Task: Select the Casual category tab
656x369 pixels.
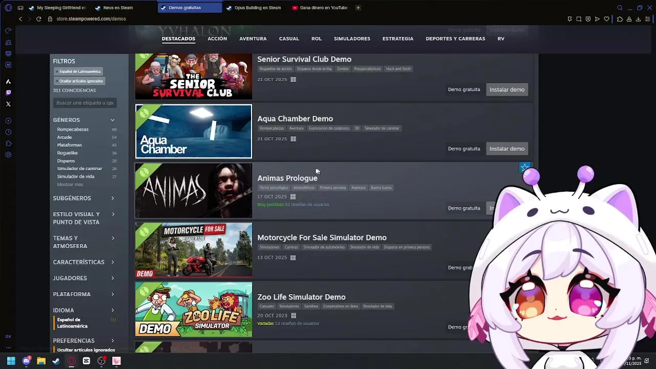Action: 289,39
